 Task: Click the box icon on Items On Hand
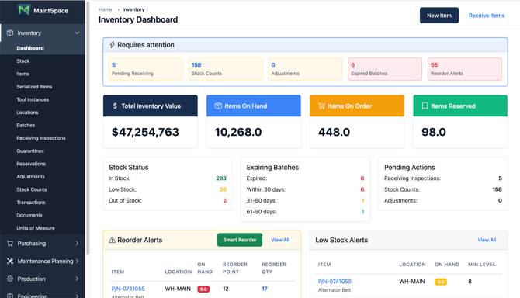tap(218, 106)
